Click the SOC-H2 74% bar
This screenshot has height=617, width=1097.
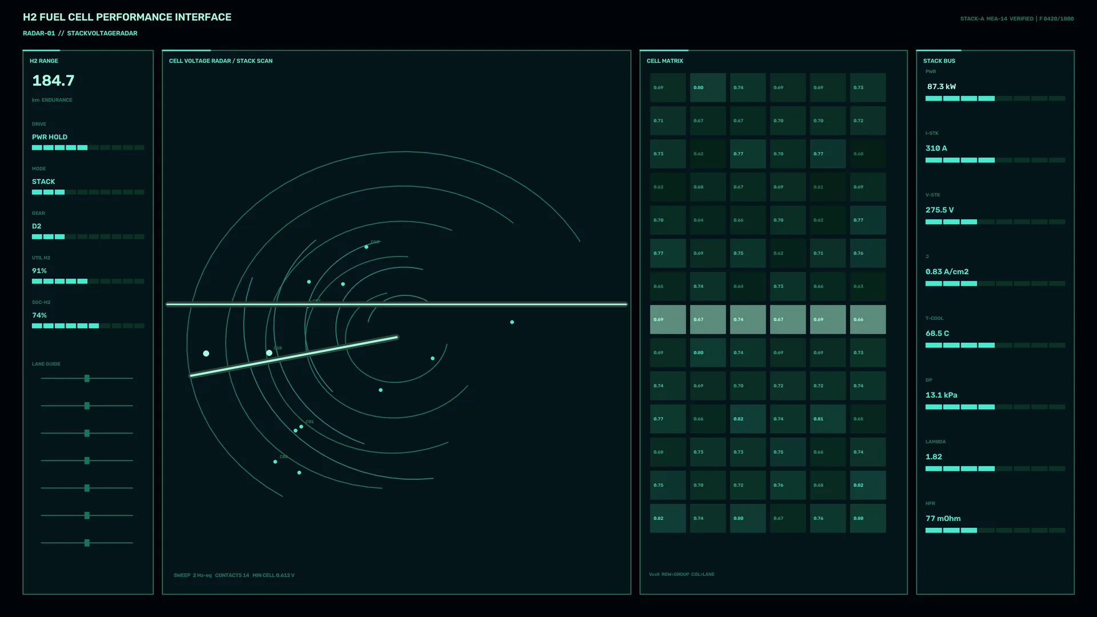click(88, 326)
